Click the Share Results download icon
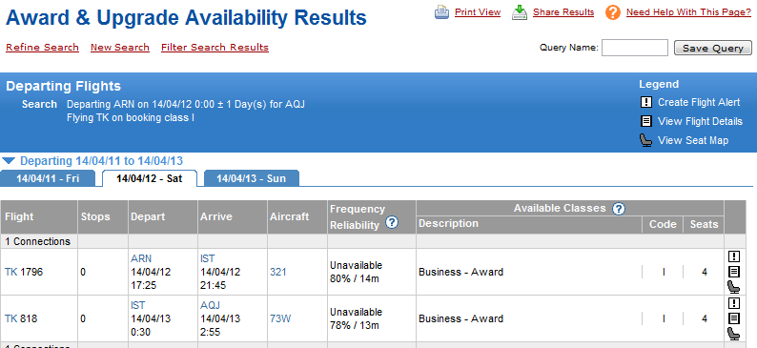This screenshot has width=757, height=348. [520, 12]
